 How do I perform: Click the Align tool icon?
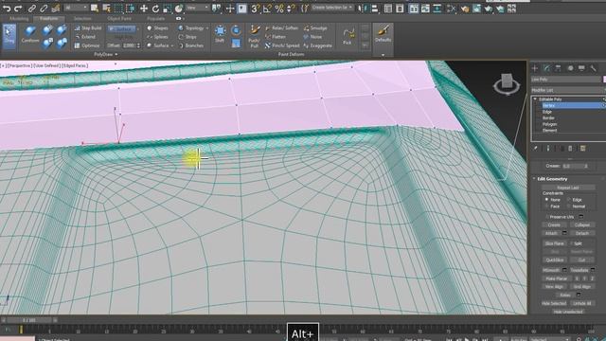click(375, 9)
